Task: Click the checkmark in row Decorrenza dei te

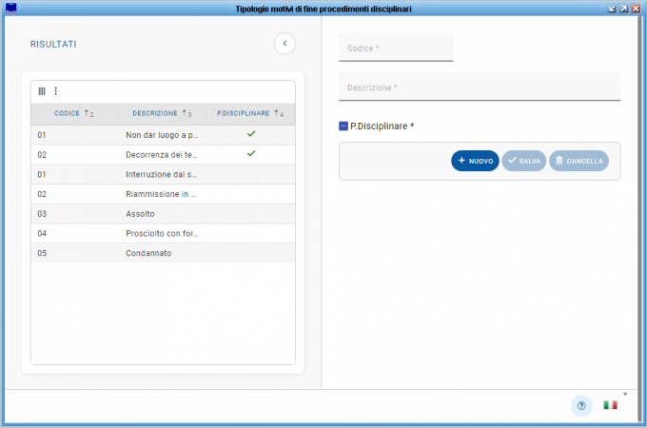Action: 251,153
